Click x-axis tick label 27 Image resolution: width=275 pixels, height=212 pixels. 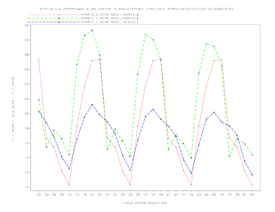(107, 195)
